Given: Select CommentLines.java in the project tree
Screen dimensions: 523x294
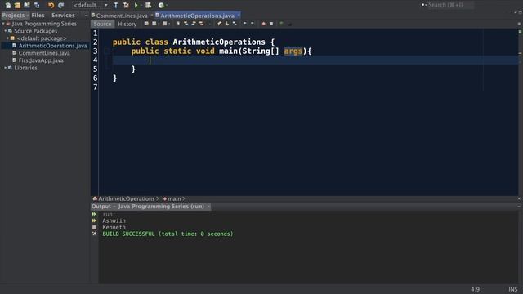Looking at the screenshot, I should (44, 53).
